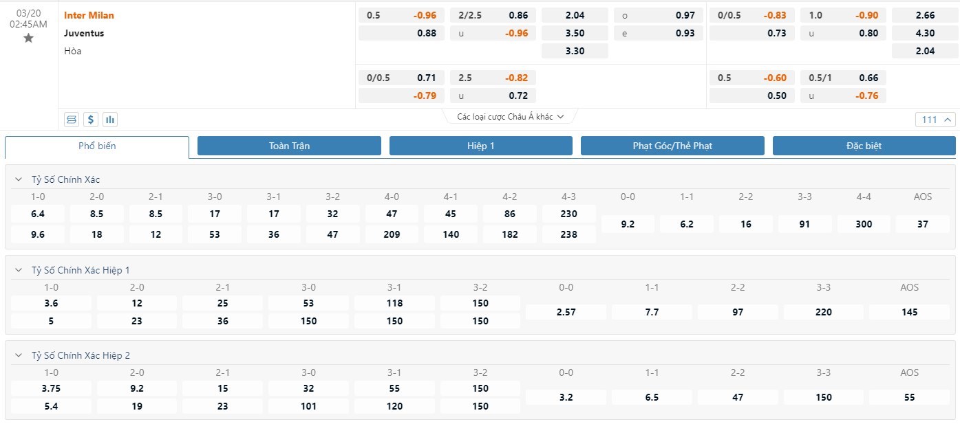
Task: Star the Inter Milan vs Juventus match
Action: [28, 38]
